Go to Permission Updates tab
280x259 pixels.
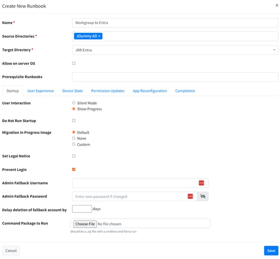(108, 91)
